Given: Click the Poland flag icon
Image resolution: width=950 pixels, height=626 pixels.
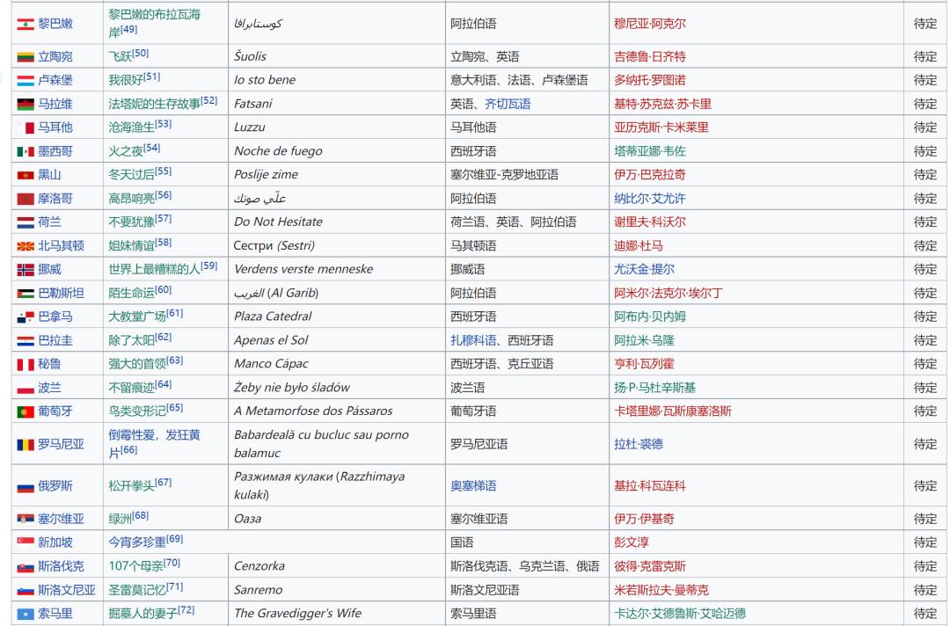Looking at the screenshot, I should coord(26,388).
